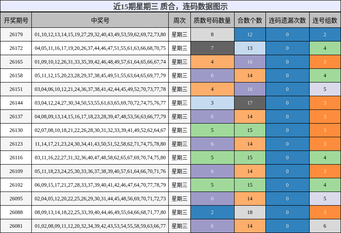Select issue number 26172
Image resolution: width=341 pixels, height=233 pixels.
click(x=16, y=48)
